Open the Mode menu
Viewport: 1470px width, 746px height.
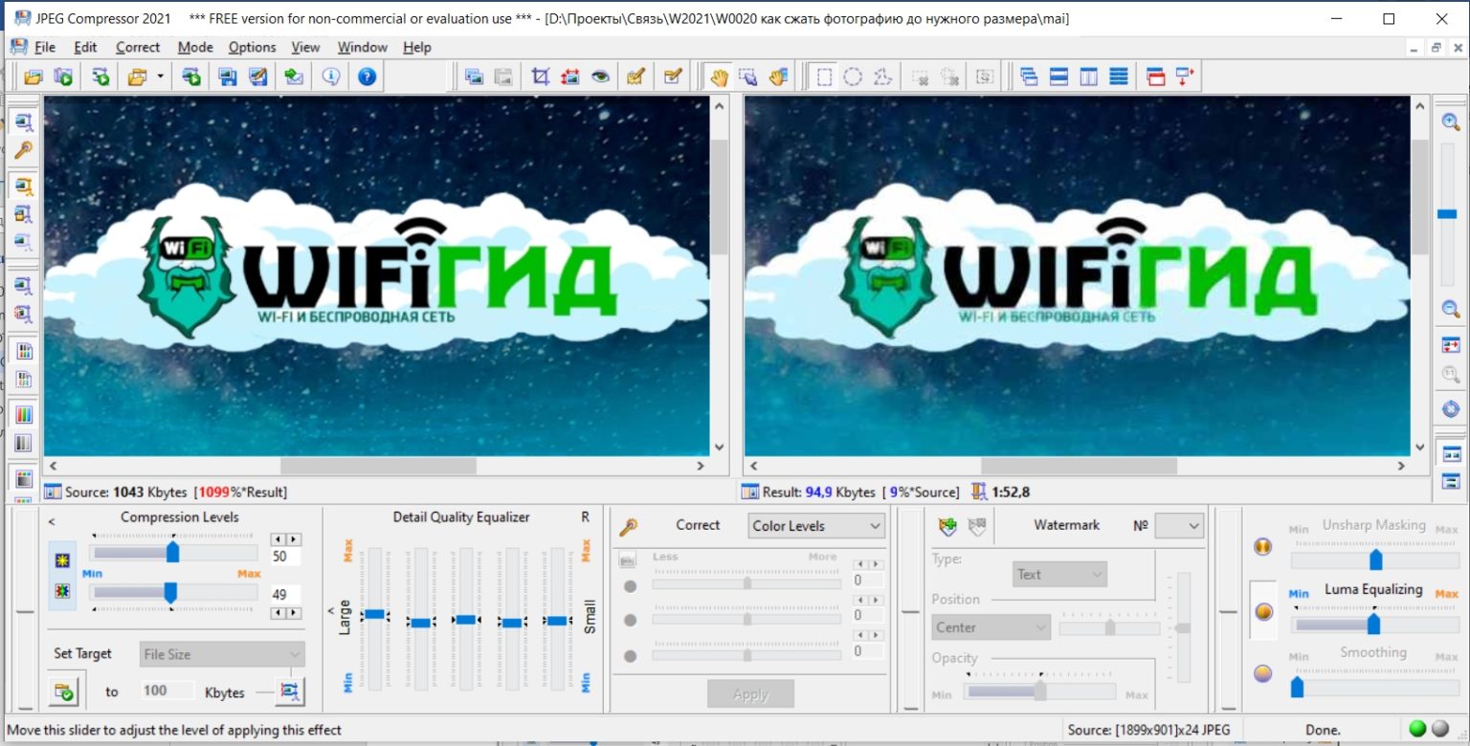[195, 47]
